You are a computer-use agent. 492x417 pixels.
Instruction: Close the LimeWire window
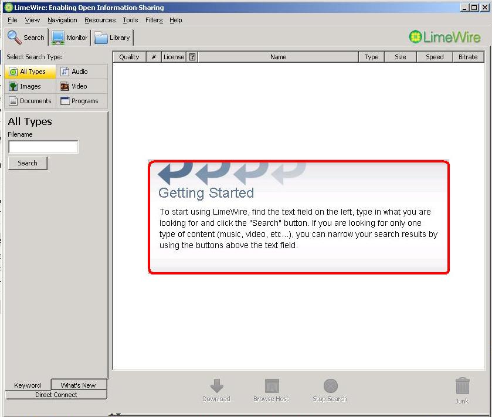484,7
